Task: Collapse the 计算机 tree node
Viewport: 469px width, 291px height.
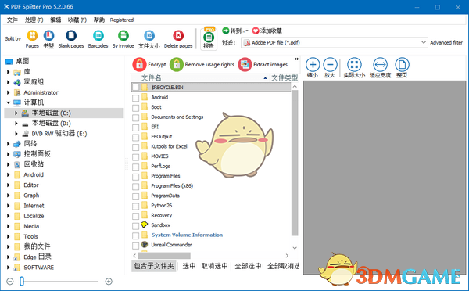Action: point(9,102)
